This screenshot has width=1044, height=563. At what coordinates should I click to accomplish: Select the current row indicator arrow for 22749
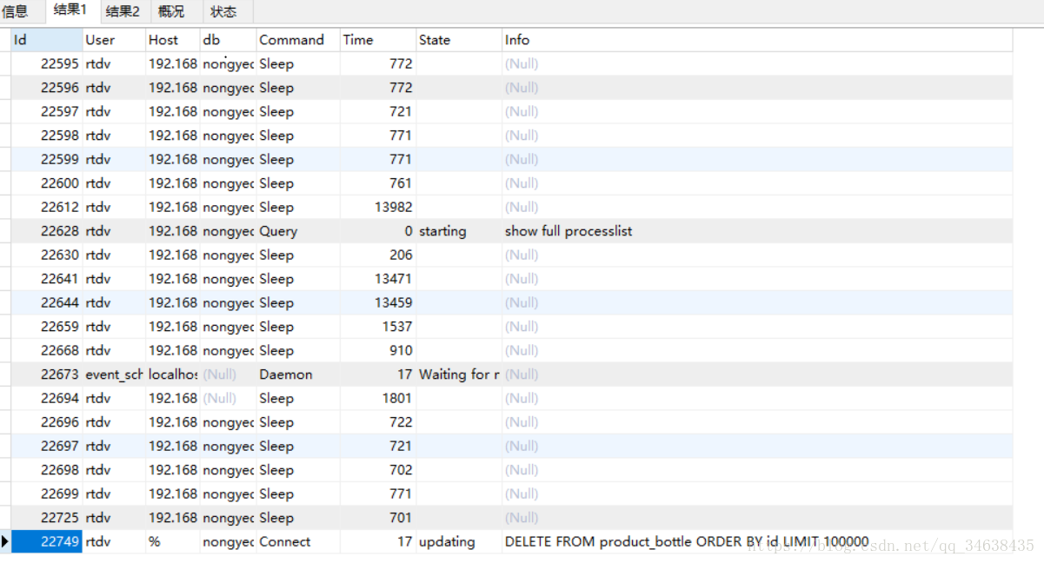tap(5, 541)
